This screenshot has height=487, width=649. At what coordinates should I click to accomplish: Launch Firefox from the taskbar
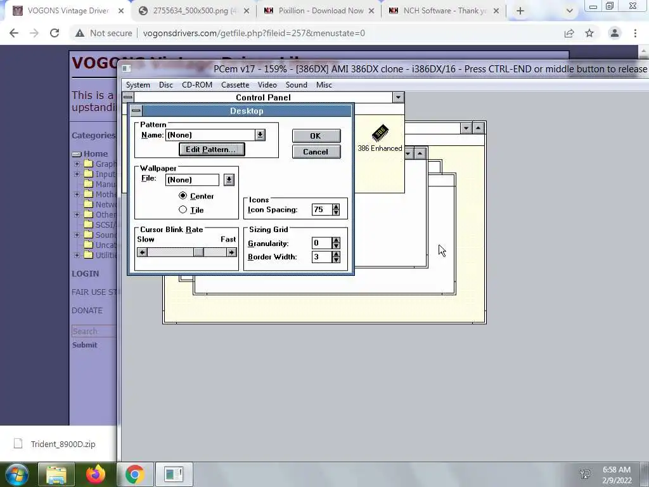coord(96,474)
